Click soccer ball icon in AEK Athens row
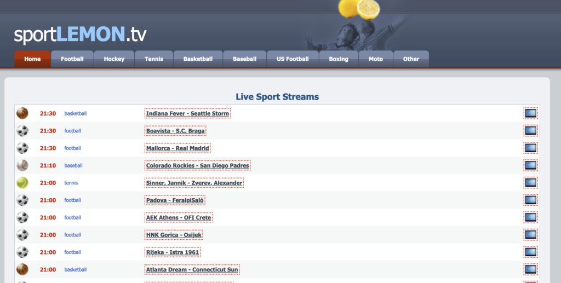This screenshot has width=561, height=283. (x=22, y=217)
